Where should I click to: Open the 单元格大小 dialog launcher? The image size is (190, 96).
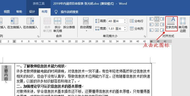click(x=145, y=36)
